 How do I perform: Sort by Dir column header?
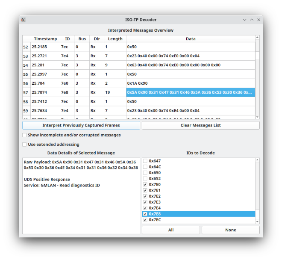tap(97, 39)
